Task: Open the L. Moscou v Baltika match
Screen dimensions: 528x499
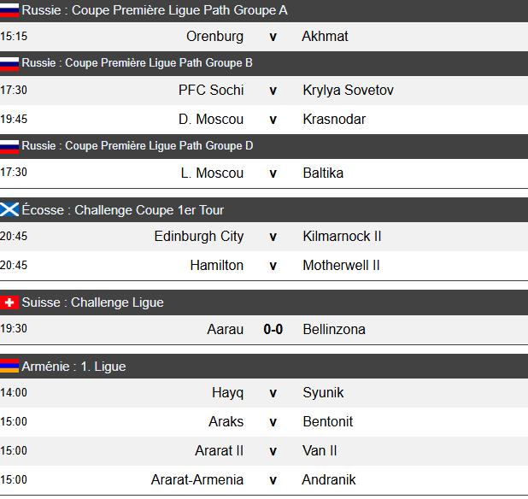Action: coord(273,173)
